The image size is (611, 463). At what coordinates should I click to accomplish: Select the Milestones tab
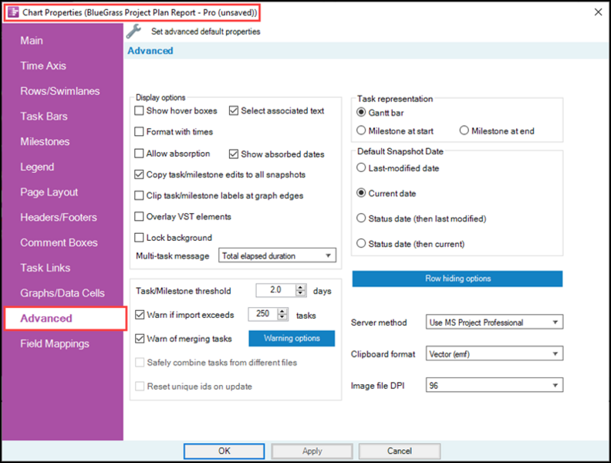pyautogui.click(x=45, y=142)
